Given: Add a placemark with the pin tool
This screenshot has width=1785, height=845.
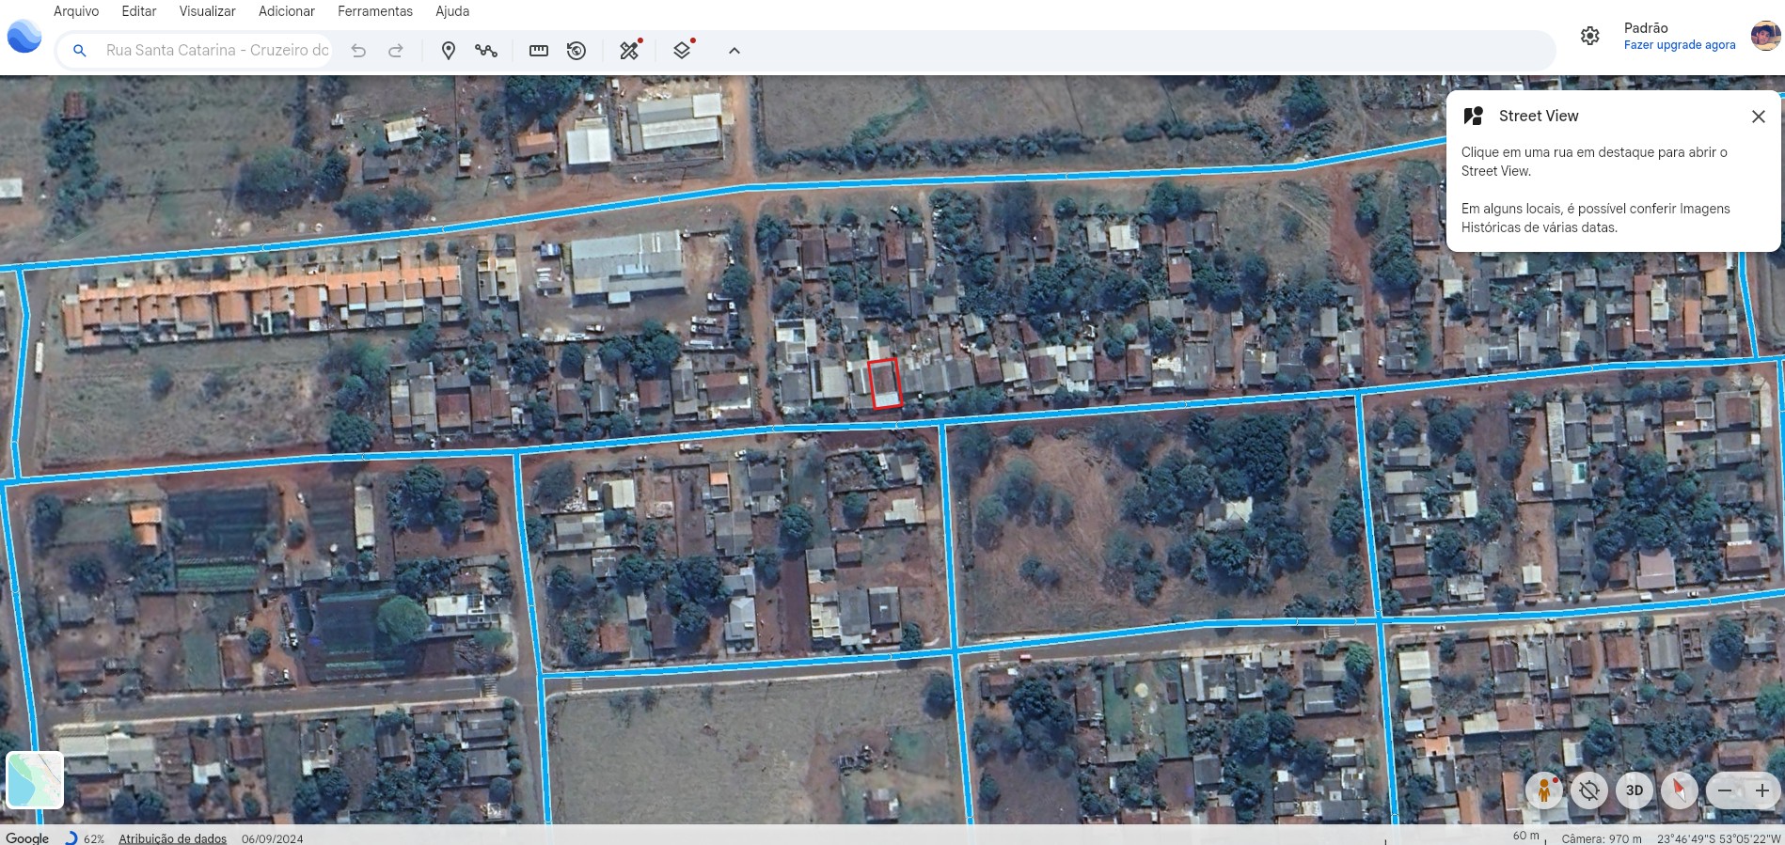Looking at the screenshot, I should click(x=449, y=51).
